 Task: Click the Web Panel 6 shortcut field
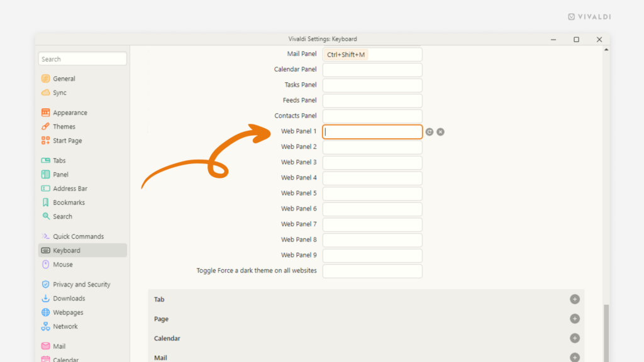372,209
